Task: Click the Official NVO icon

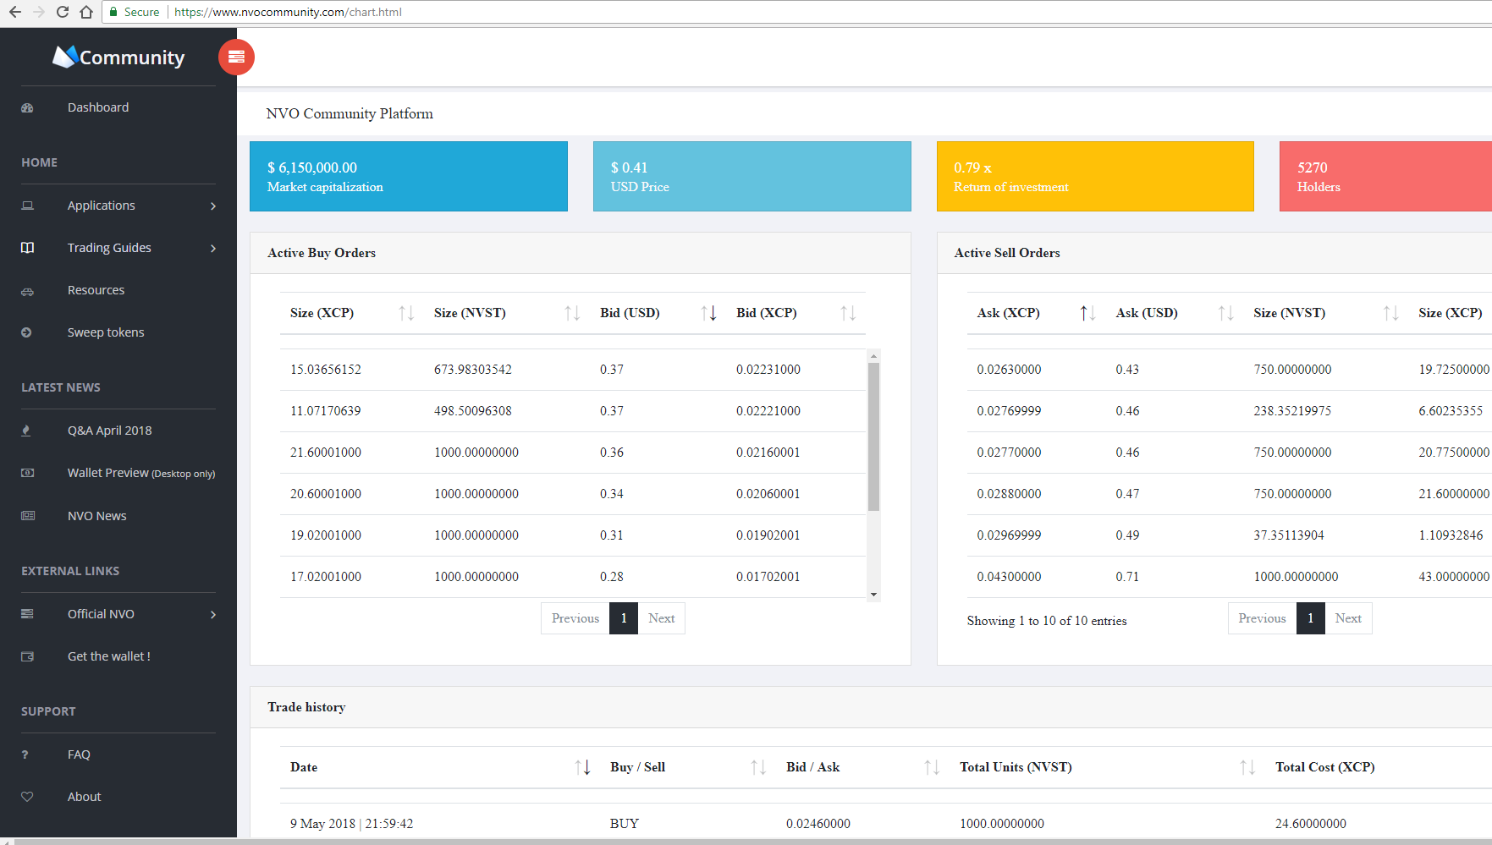Action: [x=27, y=613]
